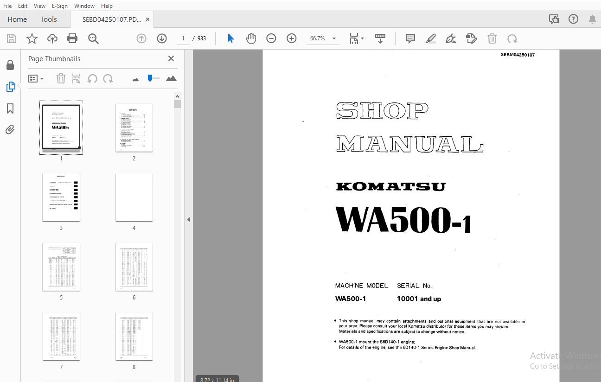Zoom out with the minus icon
Screen dimensions: 601x382
coord(271,38)
